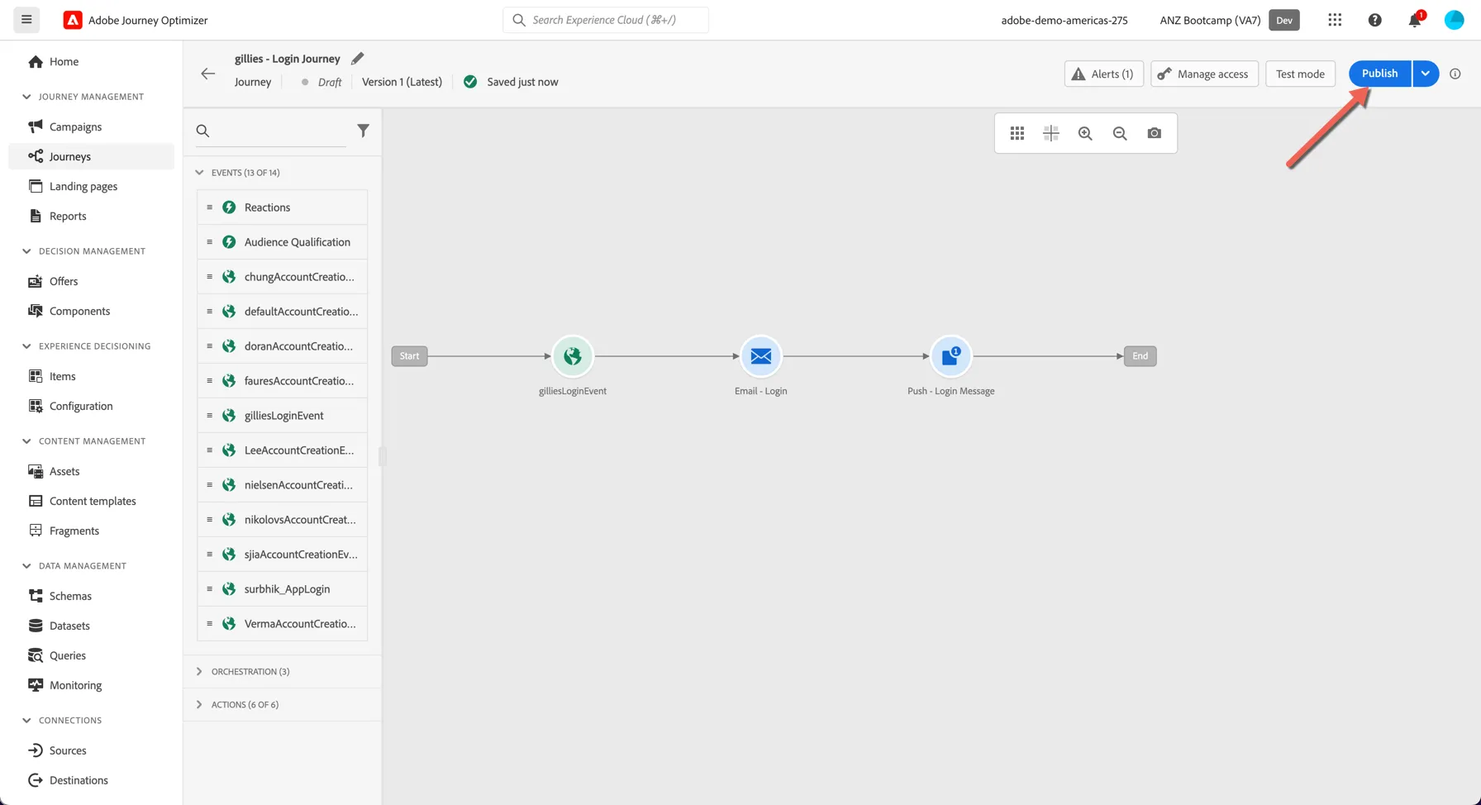Open the ANZ Bootcamp (VA7) sandbox selector
This screenshot has width=1481, height=805.
[x=1229, y=20]
